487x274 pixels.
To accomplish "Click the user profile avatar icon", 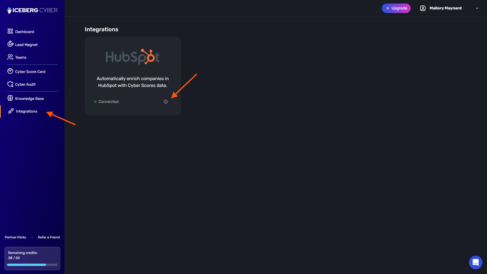I will point(423,8).
